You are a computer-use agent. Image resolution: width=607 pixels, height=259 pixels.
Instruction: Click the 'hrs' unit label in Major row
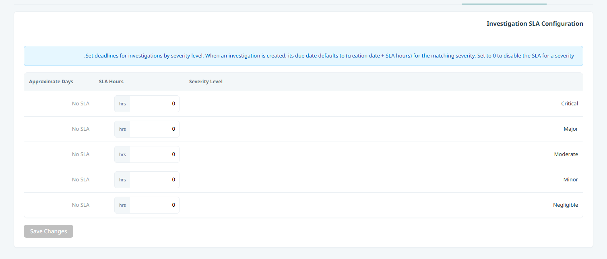click(122, 129)
